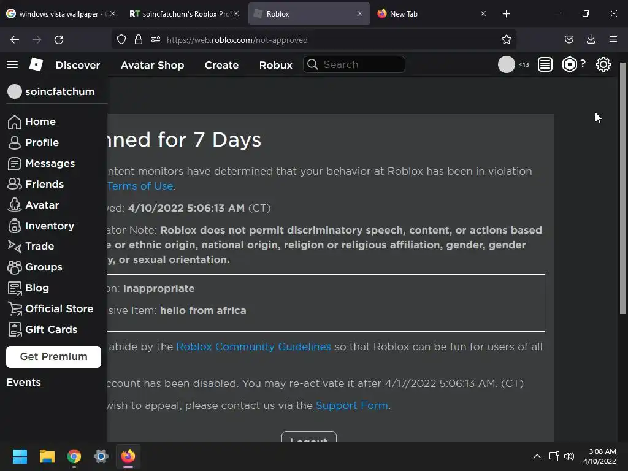Open the Roblox hamburger navigation menu

[12, 64]
